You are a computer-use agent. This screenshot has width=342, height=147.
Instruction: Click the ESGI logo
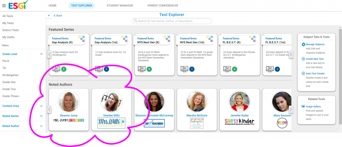tap(18, 5)
